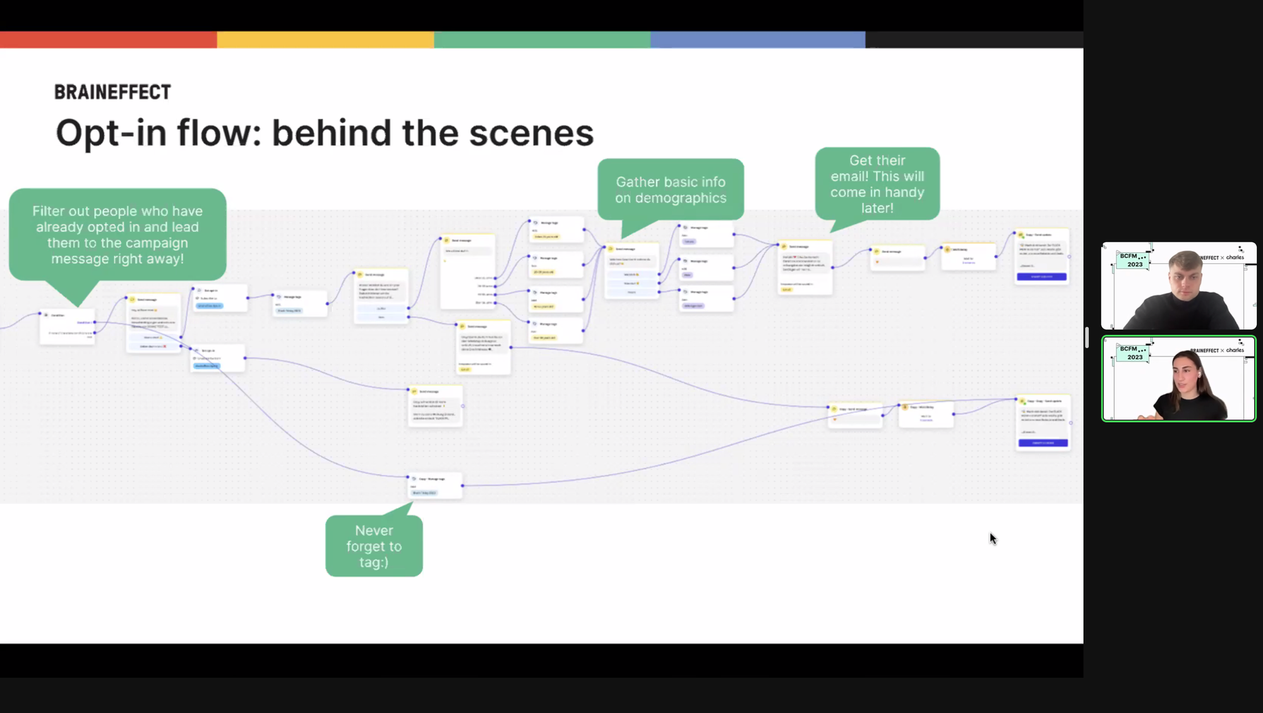Select the Condition node icon on far left

point(45,315)
